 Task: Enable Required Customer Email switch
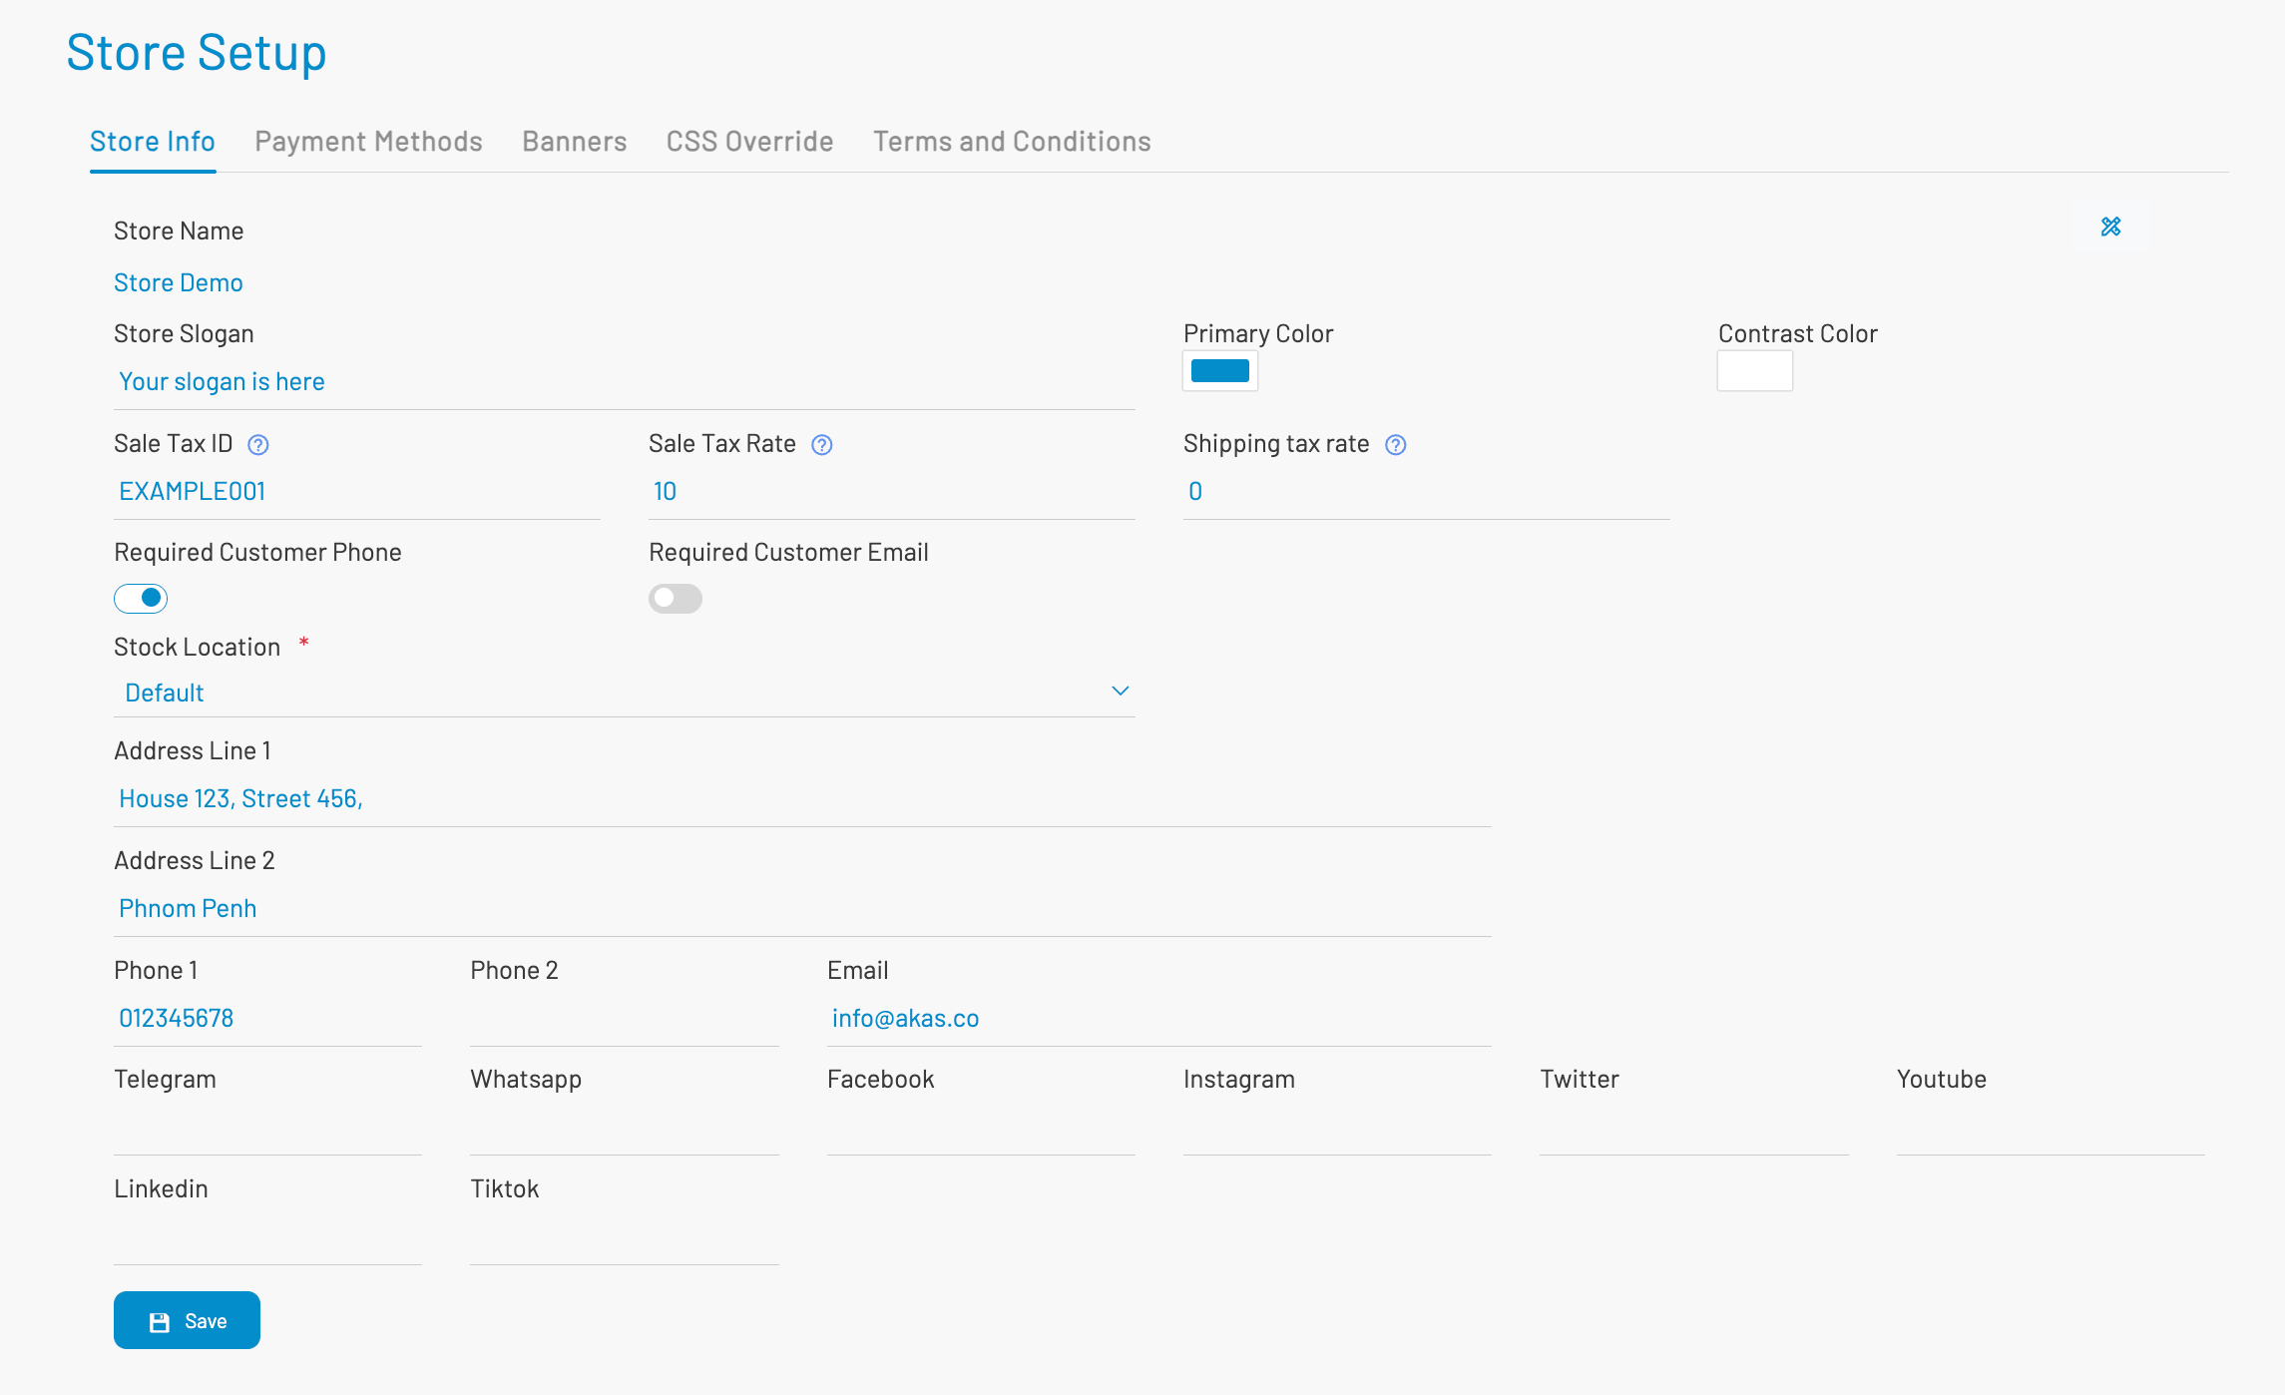pos(676,599)
